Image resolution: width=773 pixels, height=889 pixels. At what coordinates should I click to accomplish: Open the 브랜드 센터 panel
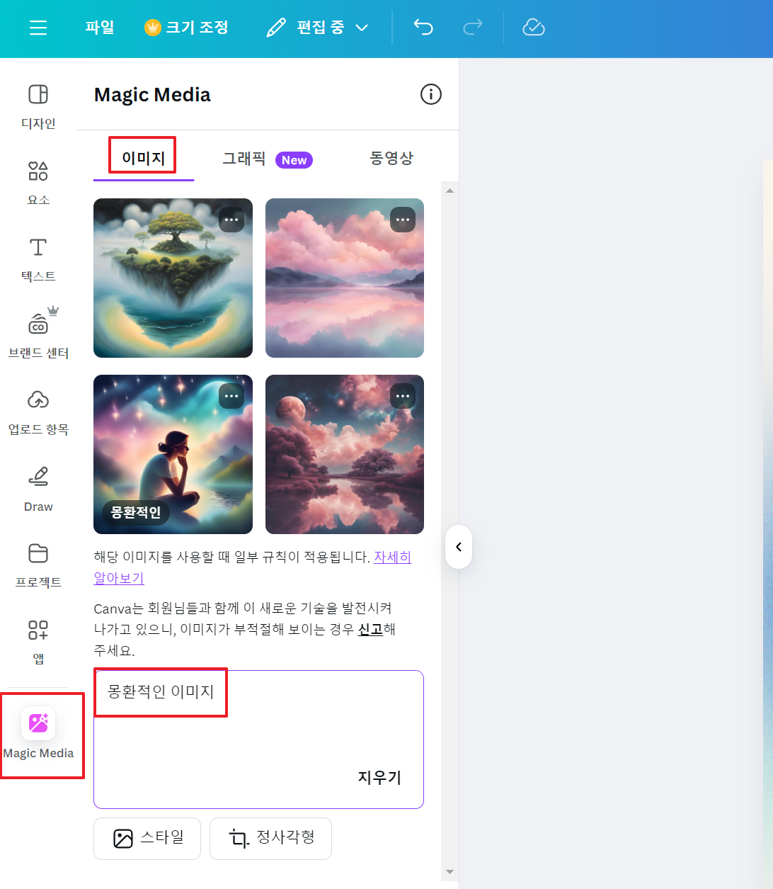pos(38,335)
